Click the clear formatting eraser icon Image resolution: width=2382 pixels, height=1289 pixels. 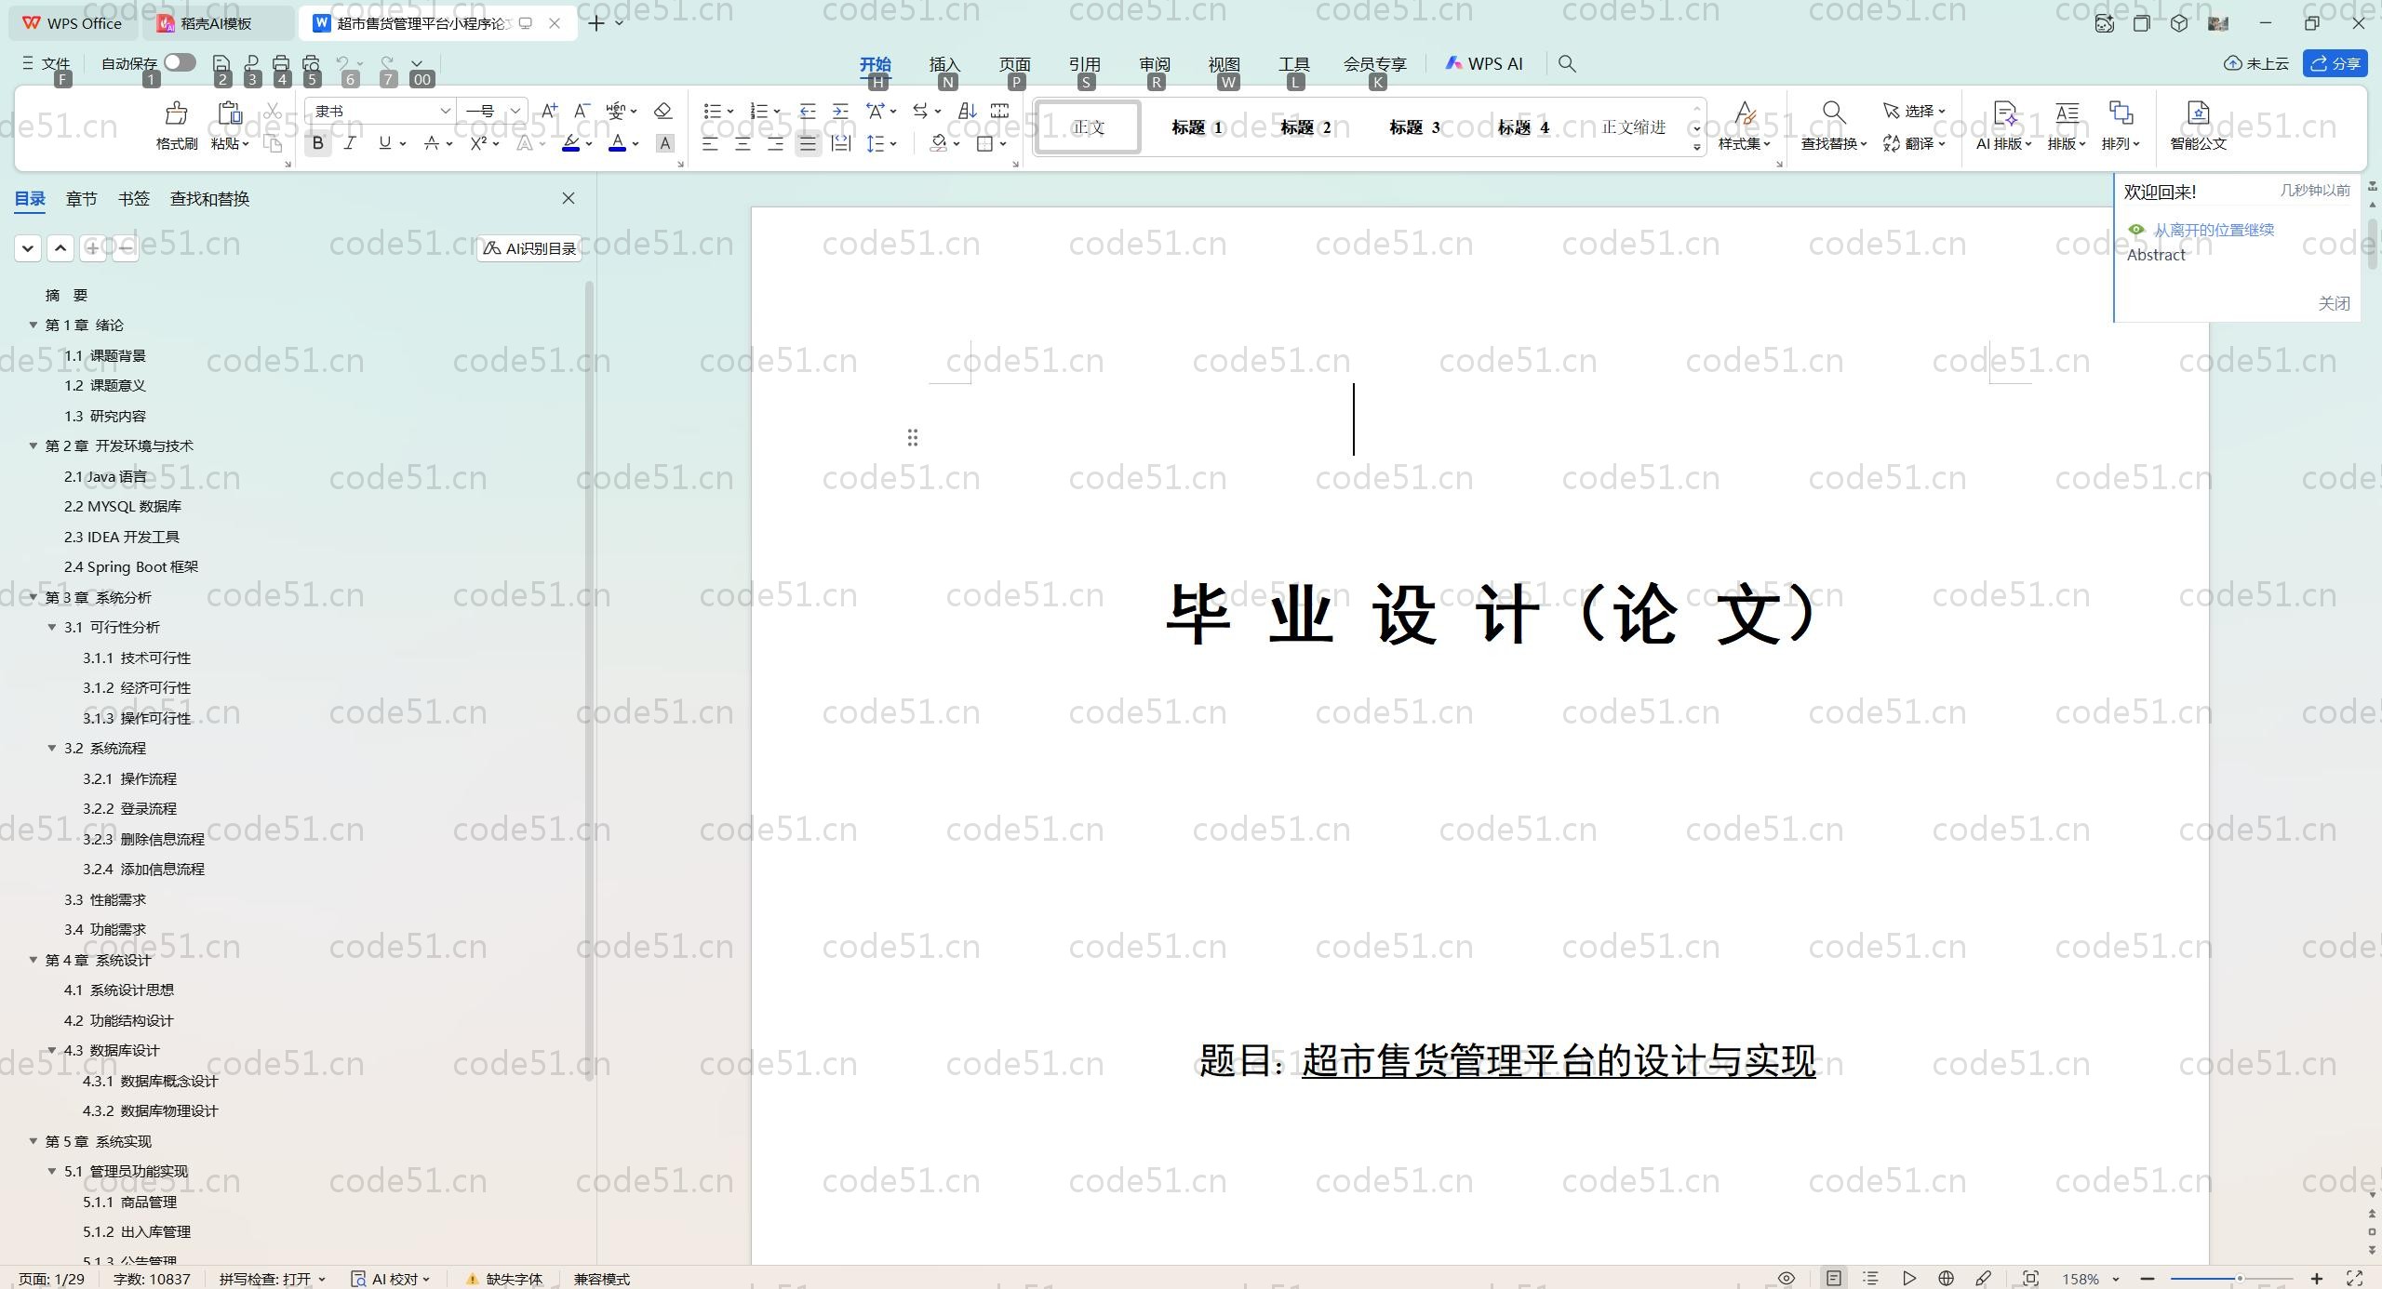point(662,111)
